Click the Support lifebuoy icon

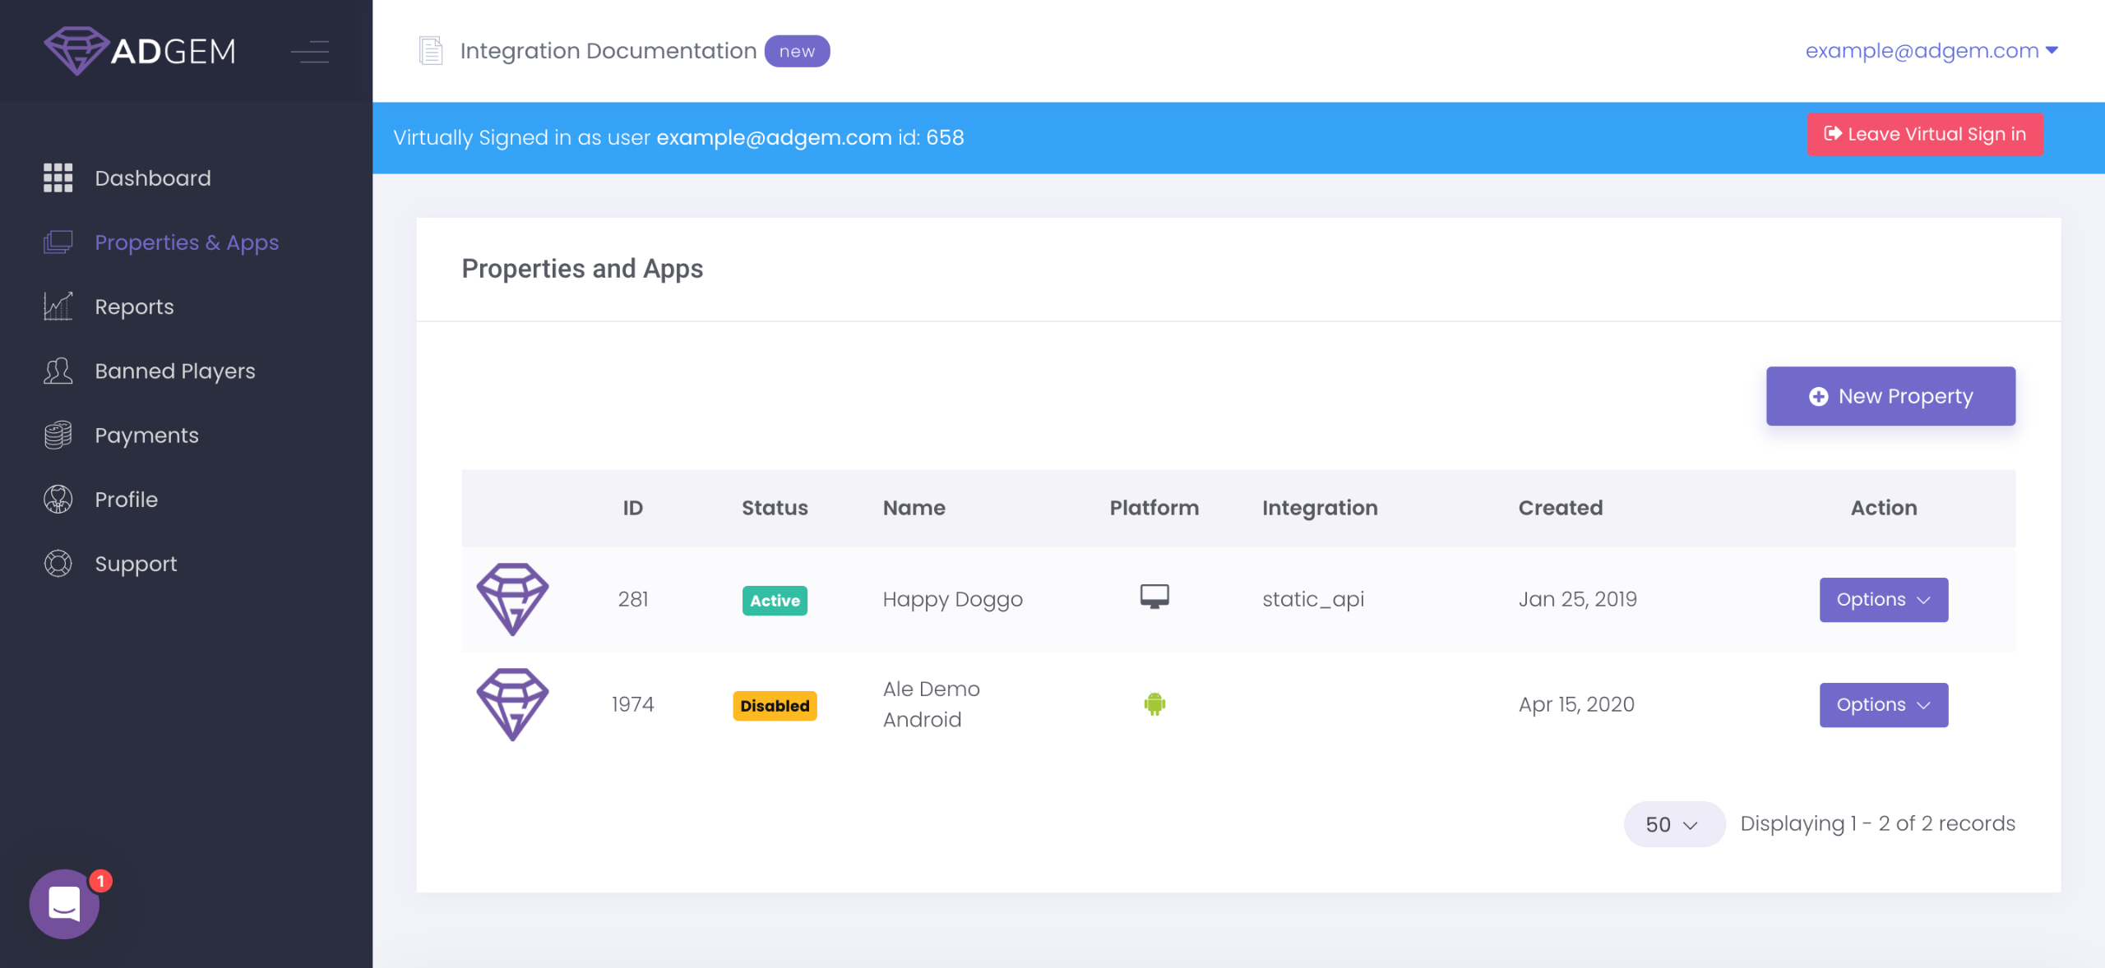(x=58, y=564)
